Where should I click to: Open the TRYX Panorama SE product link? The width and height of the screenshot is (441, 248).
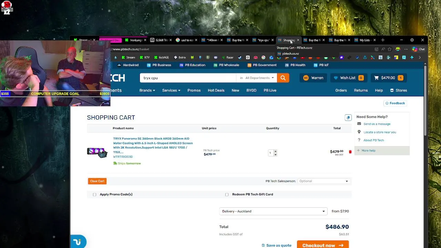click(x=153, y=145)
